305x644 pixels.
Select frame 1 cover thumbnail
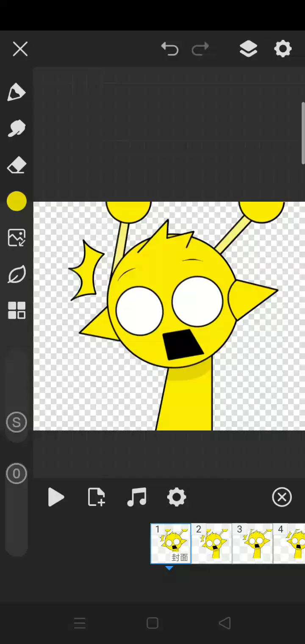171,544
